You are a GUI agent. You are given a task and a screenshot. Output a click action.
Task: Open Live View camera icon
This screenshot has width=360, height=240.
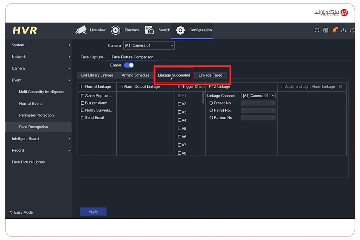81,30
